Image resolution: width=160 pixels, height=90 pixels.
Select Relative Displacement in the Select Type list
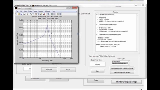tap(120, 63)
